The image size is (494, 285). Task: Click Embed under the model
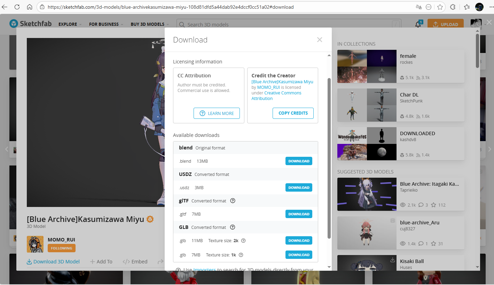coord(135,262)
